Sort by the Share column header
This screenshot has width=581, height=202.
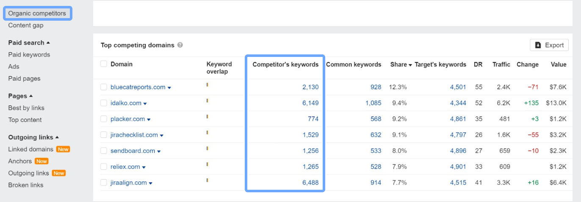pos(401,65)
